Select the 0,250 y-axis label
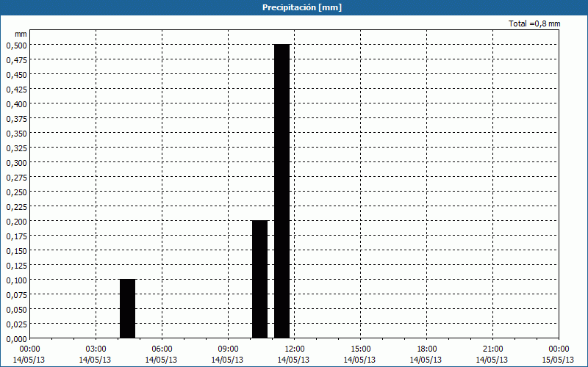The image size is (588, 367). coord(16,192)
